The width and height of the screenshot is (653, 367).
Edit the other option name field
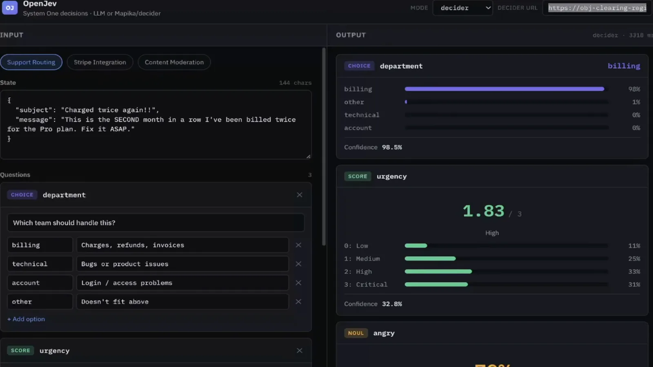coord(40,302)
